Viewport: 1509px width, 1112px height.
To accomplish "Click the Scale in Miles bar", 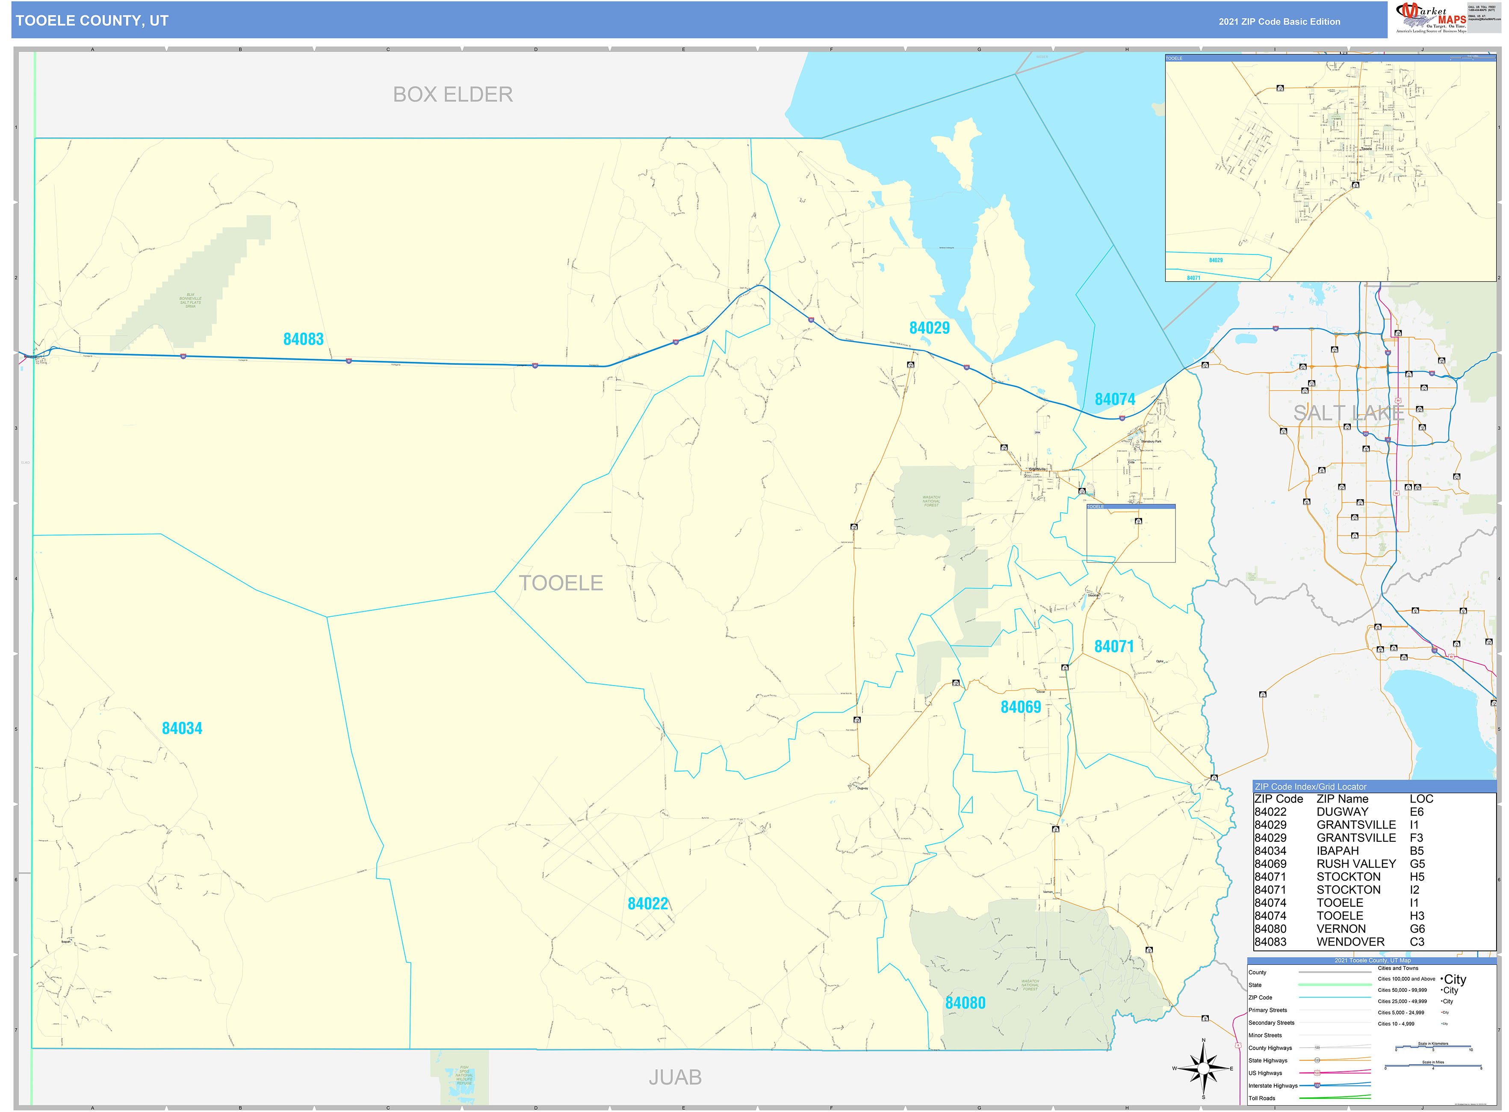I will click(x=1434, y=1065).
